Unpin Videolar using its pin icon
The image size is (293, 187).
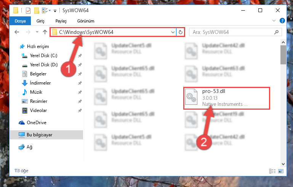80,110
